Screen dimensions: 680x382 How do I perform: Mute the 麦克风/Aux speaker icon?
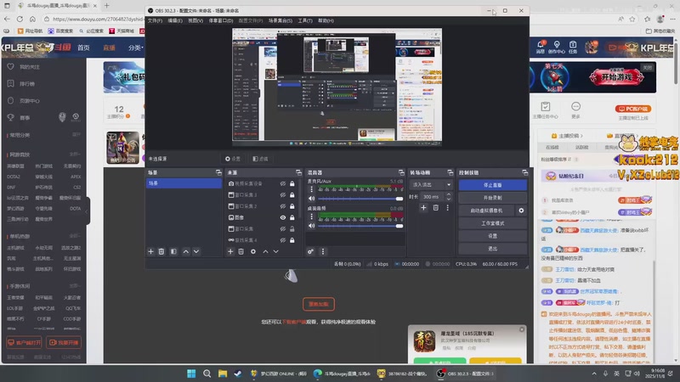[311, 199]
